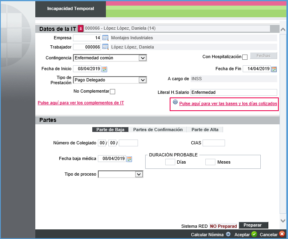Open the Fecha baja médica calendar icon

(129, 159)
